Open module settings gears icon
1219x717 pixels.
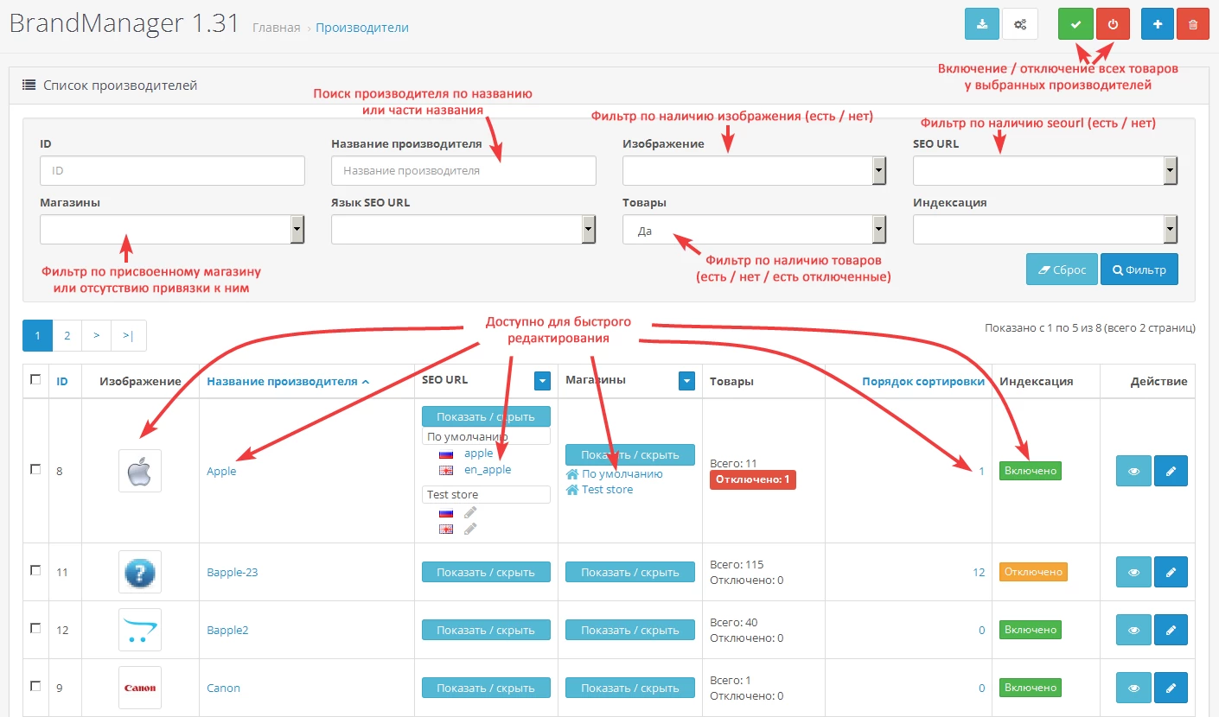pyautogui.click(x=1020, y=24)
